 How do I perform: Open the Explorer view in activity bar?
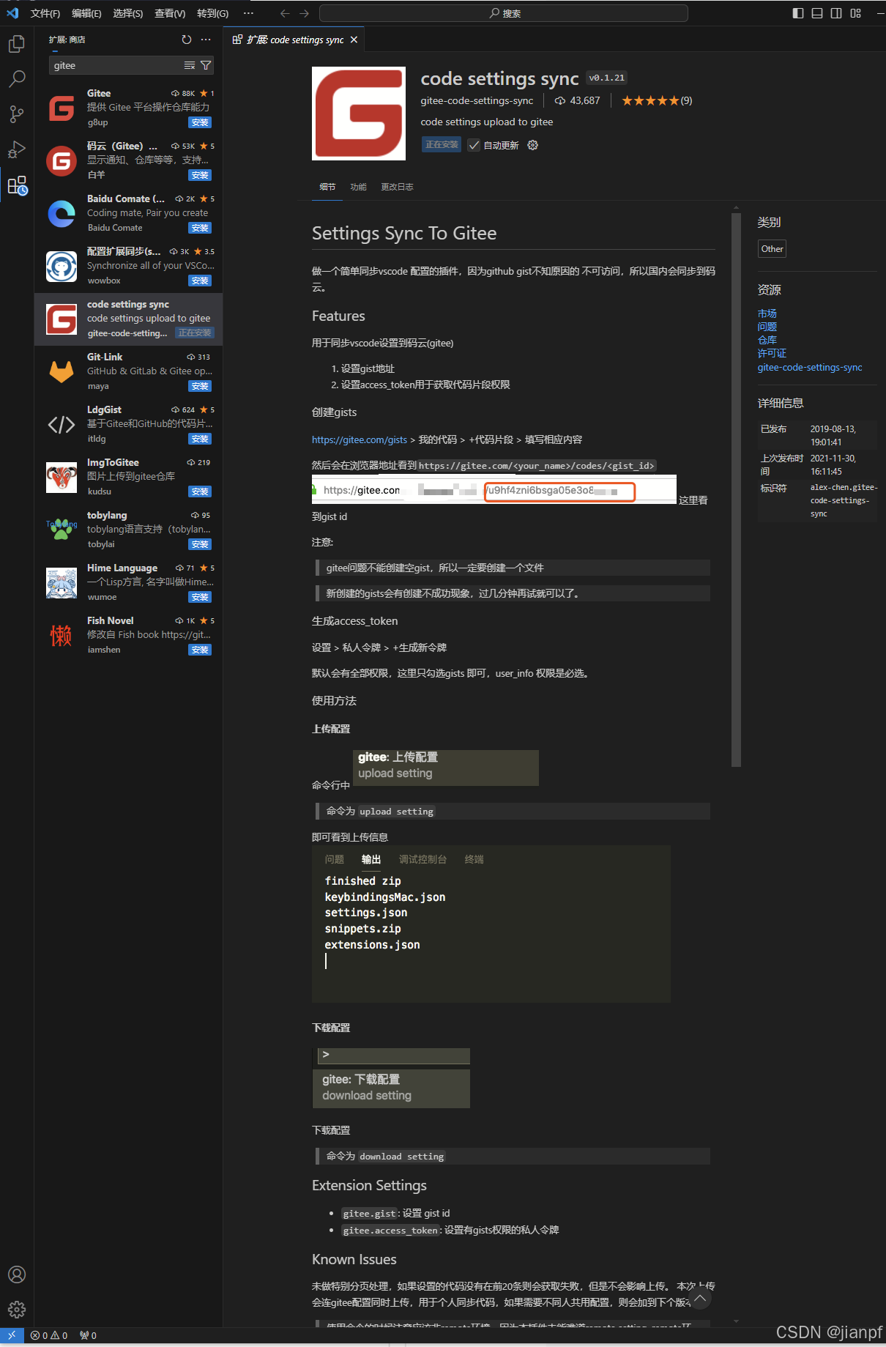pos(16,44)
